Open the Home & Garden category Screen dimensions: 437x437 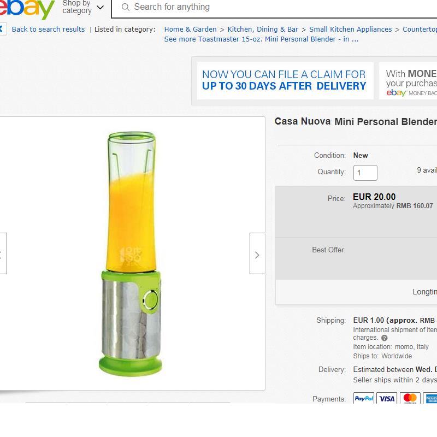click(x=190, y=29)
